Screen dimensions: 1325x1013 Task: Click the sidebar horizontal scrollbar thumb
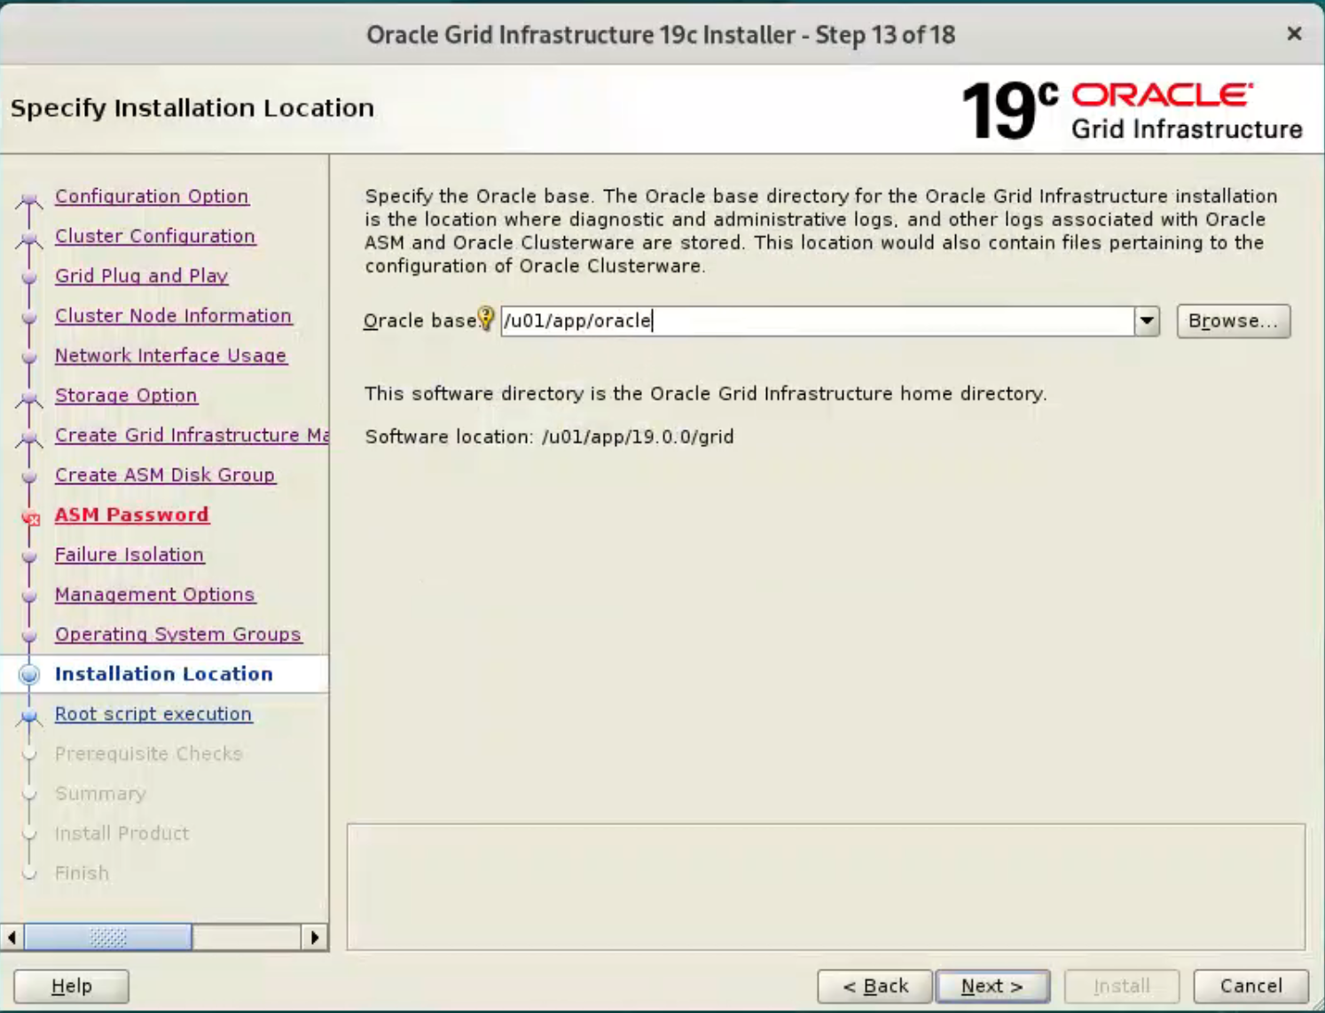(x=108, y=938)
